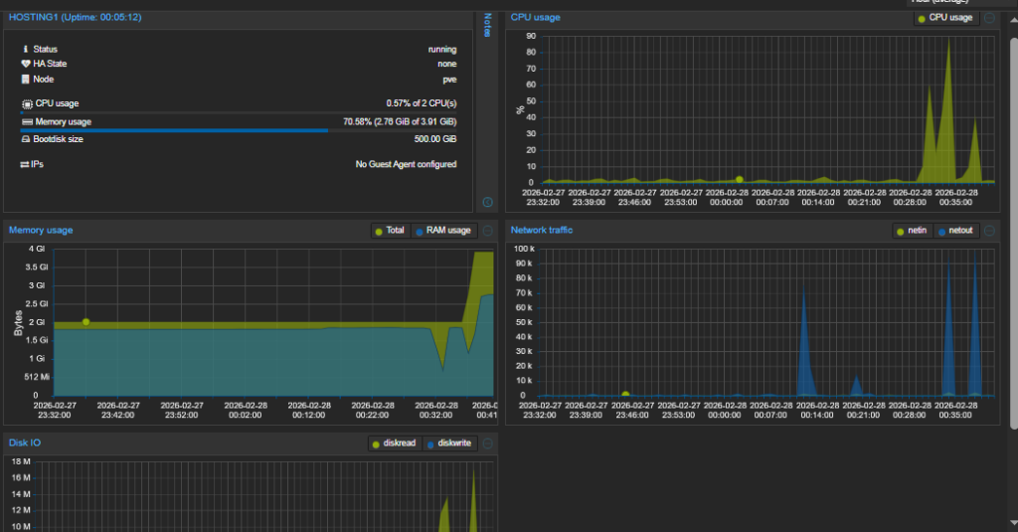Image resolution: width=1018 pixels, height=532 pixels.
Task: Click the Bootdisk size drive icon
Action: (26, 139)
